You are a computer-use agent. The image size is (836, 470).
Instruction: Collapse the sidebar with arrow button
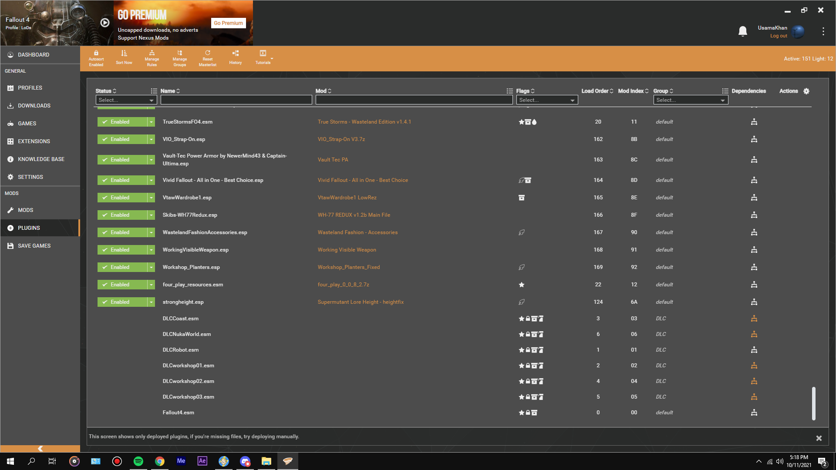(x=40, y=449)
